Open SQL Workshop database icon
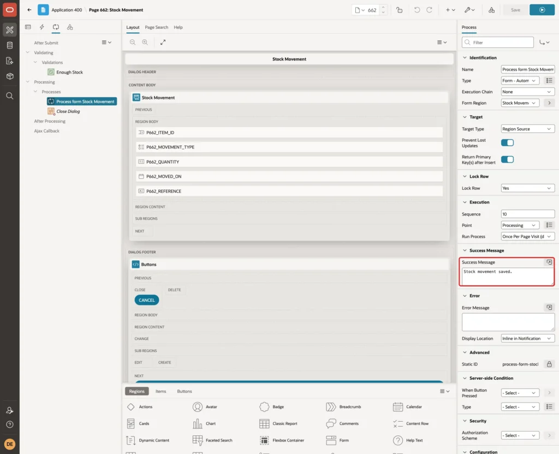559x454 pixels. 10,45
